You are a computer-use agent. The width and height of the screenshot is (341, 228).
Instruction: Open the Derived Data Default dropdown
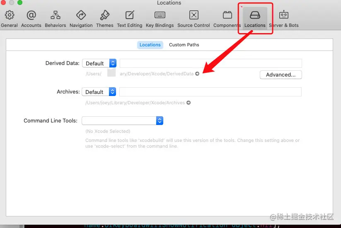(x=99, y=63)
